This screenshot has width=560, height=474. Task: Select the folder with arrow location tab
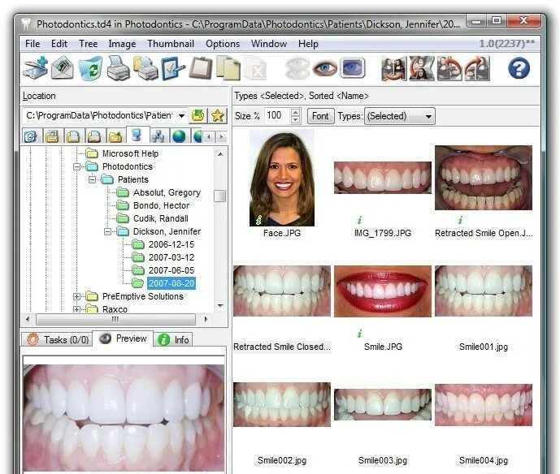point(115,136)
